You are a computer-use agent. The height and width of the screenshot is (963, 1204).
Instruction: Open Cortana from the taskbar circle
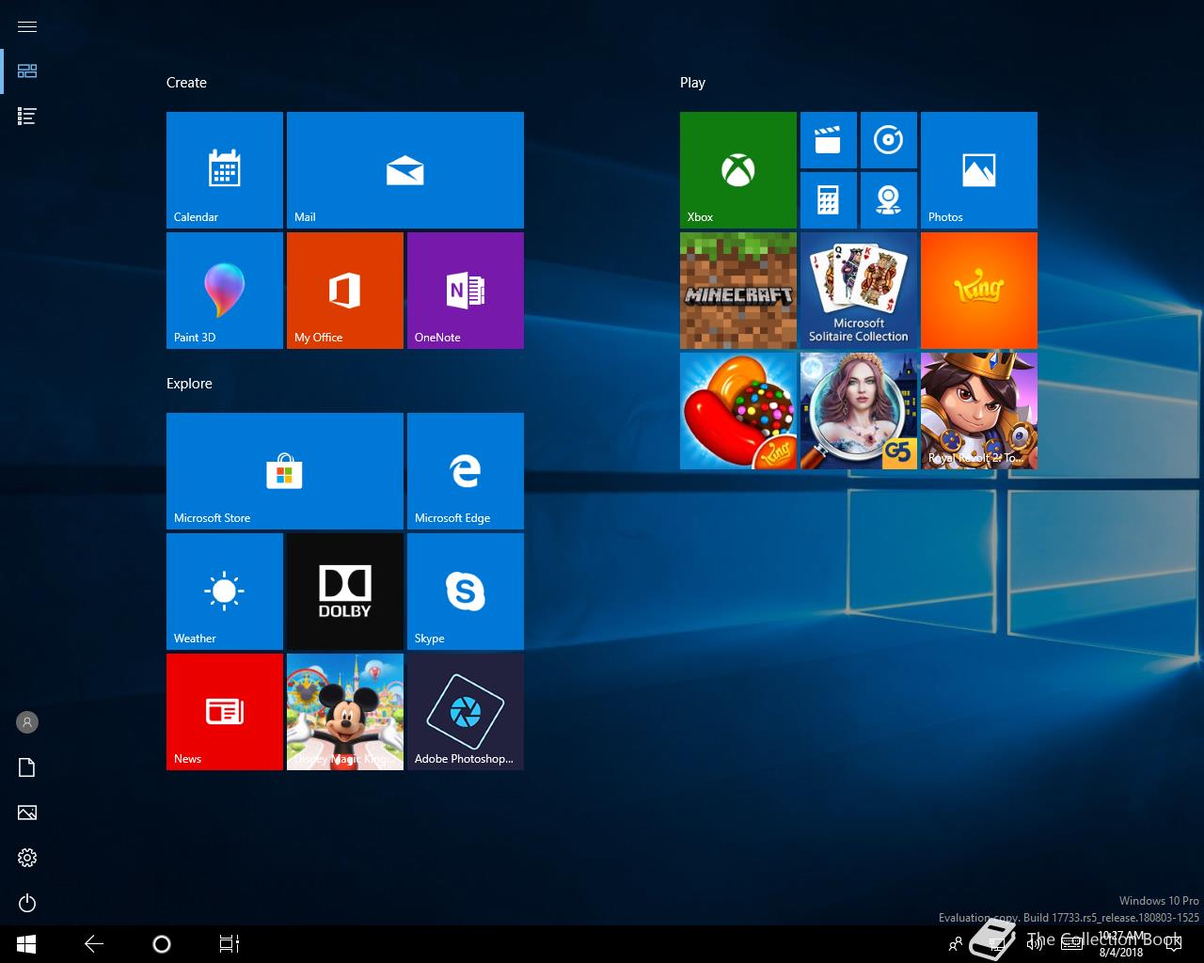pos(162,944)
